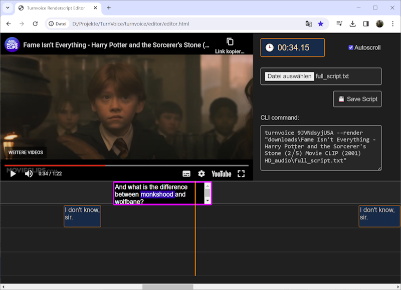Open the MovieClips channel avatar
This screenshot has height=290, width=401.
12,44
